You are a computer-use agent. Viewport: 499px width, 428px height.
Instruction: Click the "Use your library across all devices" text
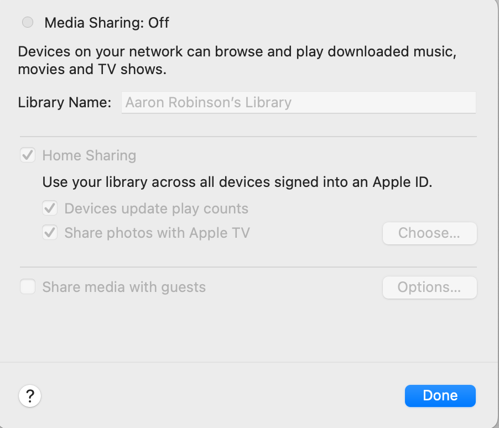(x=237, y=182)
